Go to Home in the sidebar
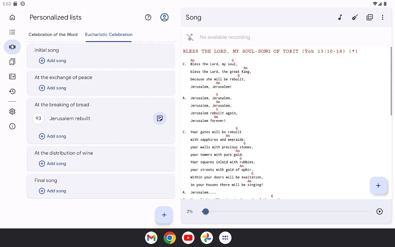395x247 pixels. [x=12, y=18]
